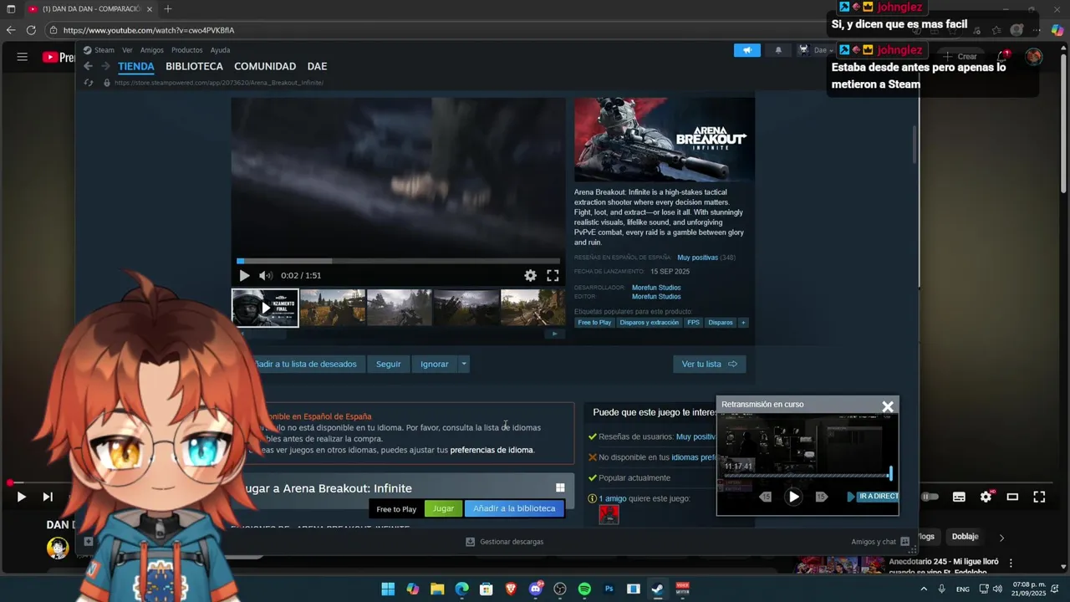Click the Free to Play tag
The width and height of the screenshot is (1070, 602).
(x=594, y=323)
